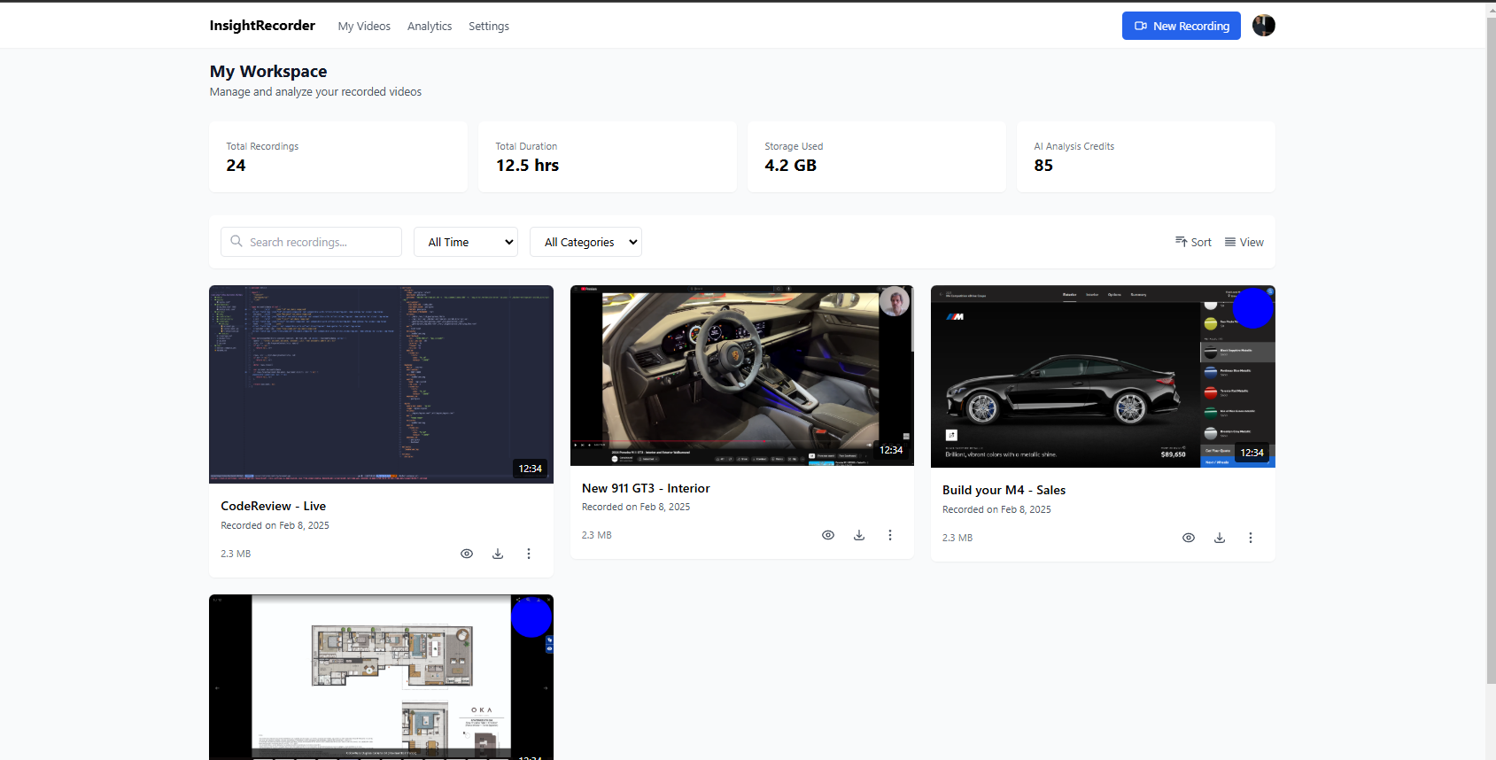
Task: Open the floor plan recording thumbnail
Action: coord(381,677)
